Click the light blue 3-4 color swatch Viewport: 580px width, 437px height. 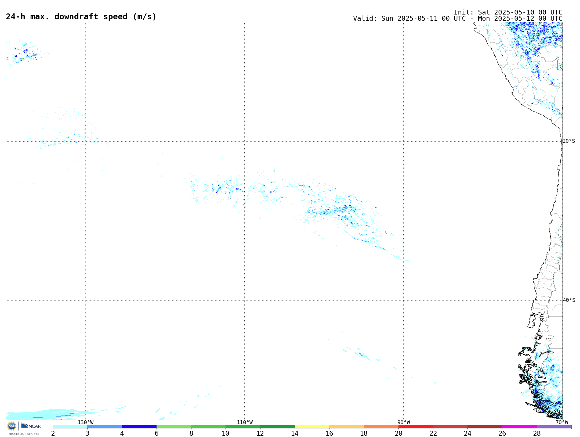pyautogui.click(x=105, y=427)
